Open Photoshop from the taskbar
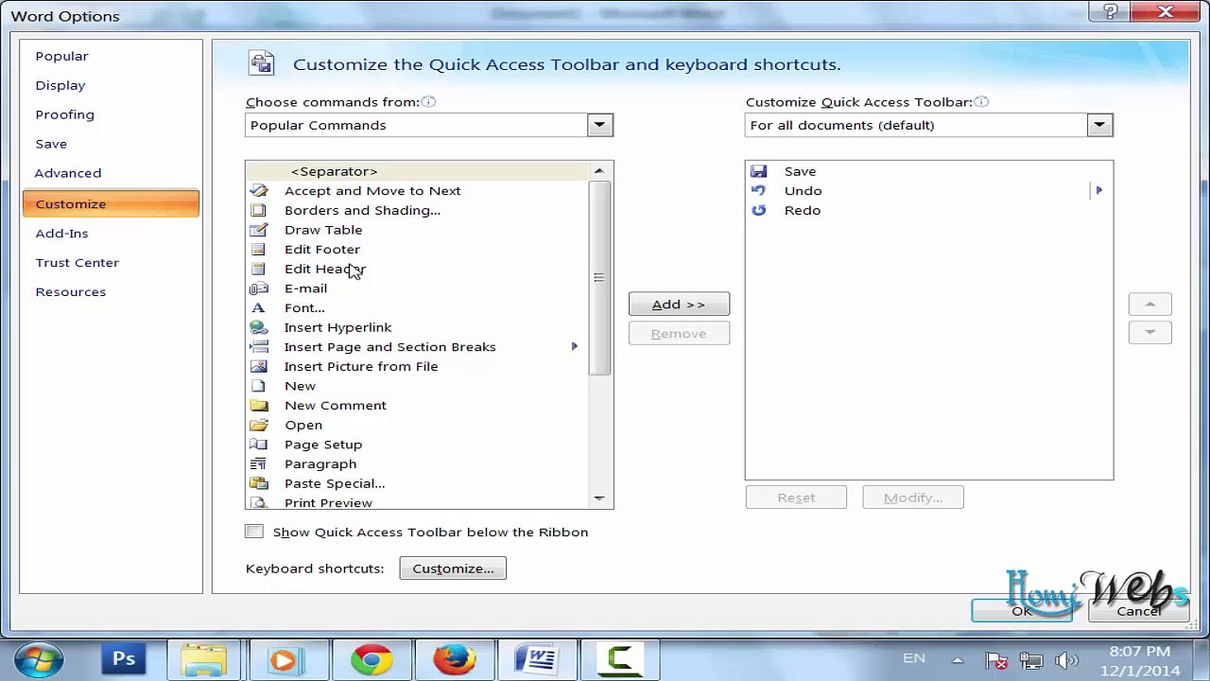1210x681 pixels. pos(124,659)
